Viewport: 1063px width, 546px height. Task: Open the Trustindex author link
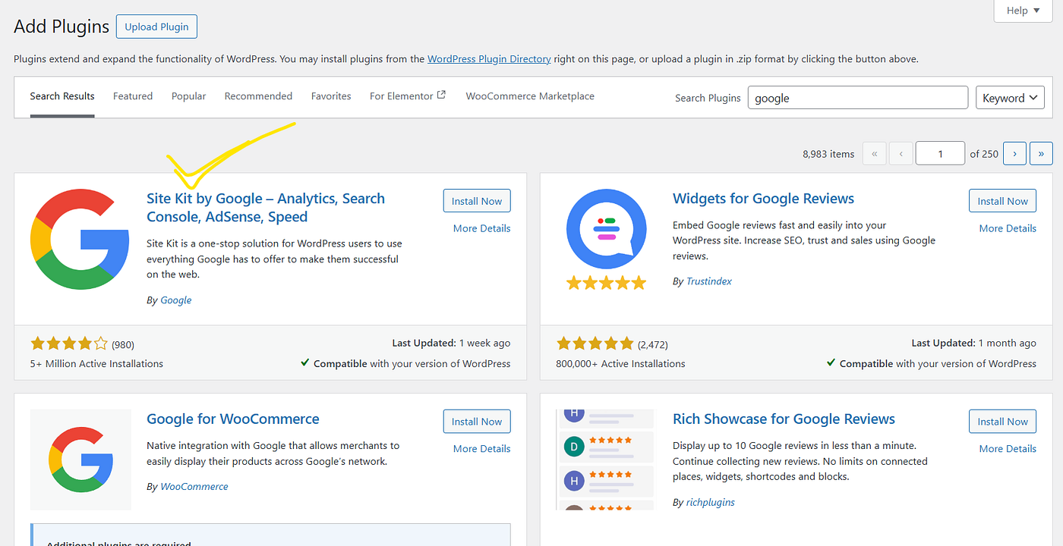pos(709,281)
